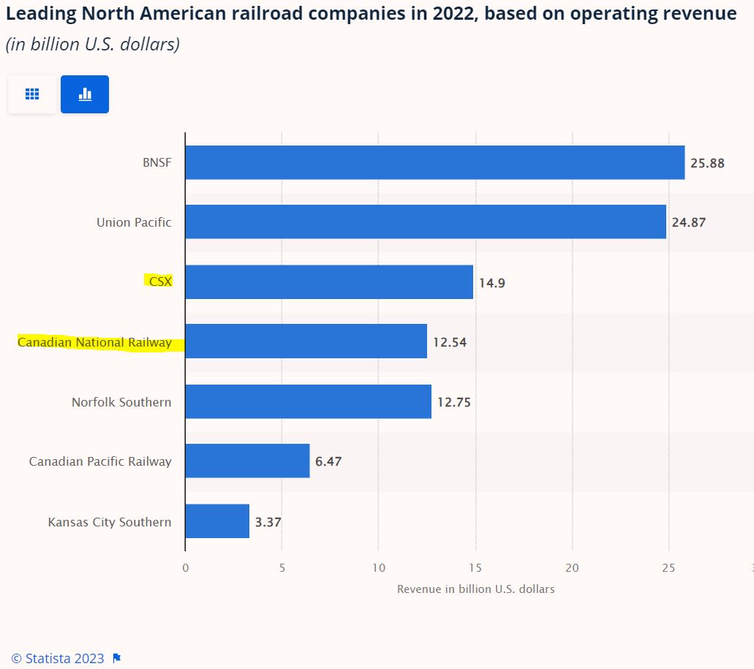The width and height of the screenshot is (754, 669).
Task: Click the Canadian Pacific Railway label
Action: pos(100,461)
